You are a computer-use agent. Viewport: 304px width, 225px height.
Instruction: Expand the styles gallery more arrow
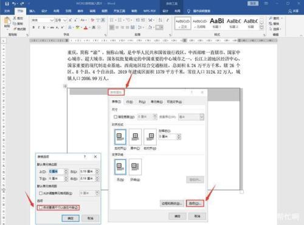(x=261, y=28)
